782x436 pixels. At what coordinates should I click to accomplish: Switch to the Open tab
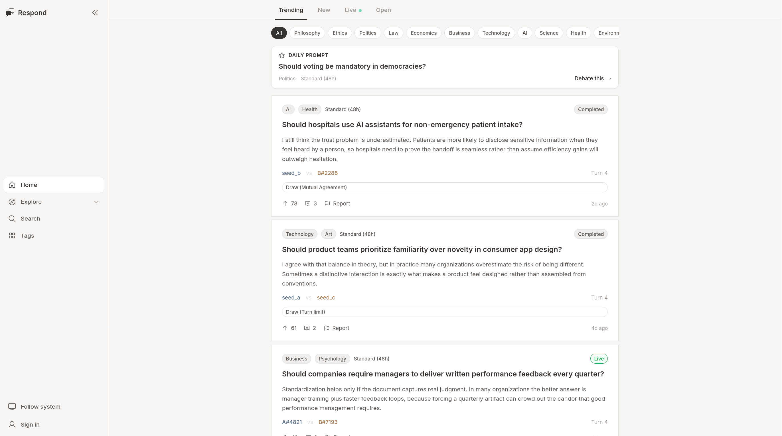(383, 10)
